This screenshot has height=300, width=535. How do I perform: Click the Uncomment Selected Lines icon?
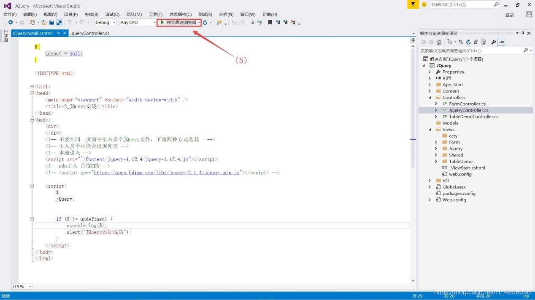coord(259,22)
